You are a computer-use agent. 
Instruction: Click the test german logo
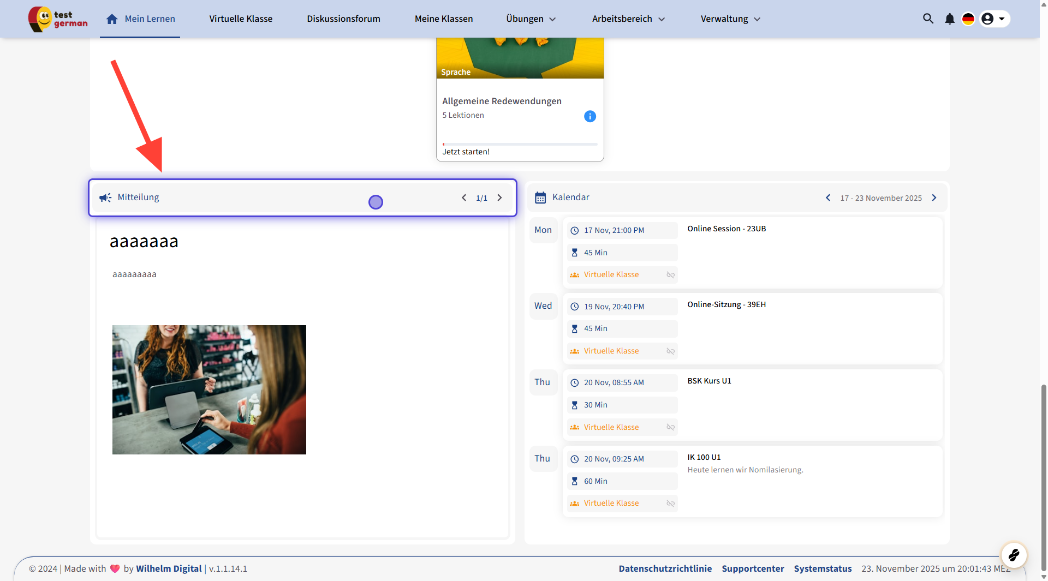58,19
